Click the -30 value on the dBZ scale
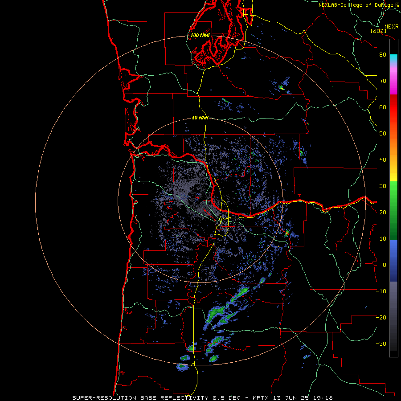Image resolution: width=401 pixels, height=401 pixels. tap(381, 344)
